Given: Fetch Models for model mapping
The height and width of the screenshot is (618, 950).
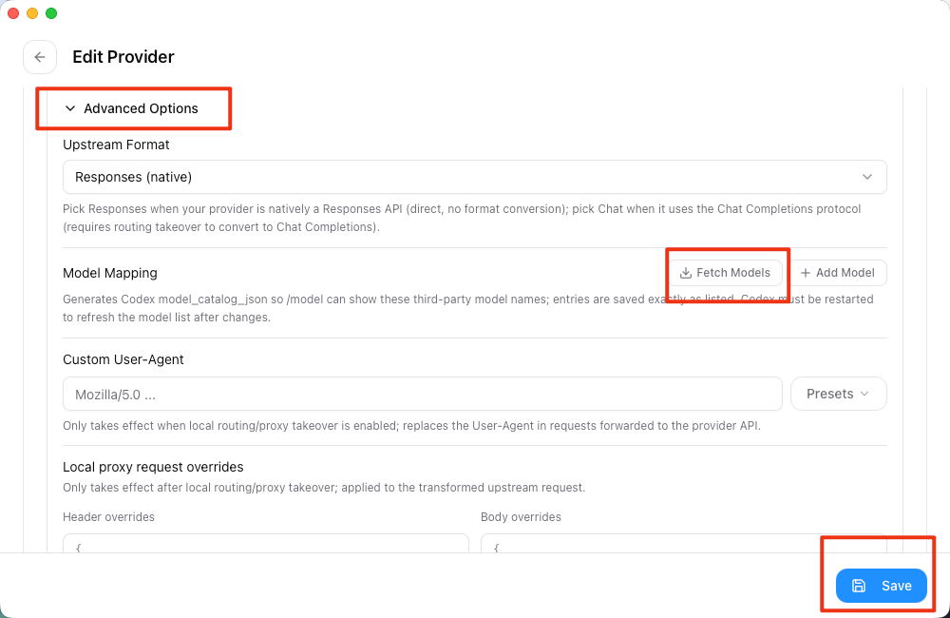Looking at the screenshot, I should coord(725,273).
